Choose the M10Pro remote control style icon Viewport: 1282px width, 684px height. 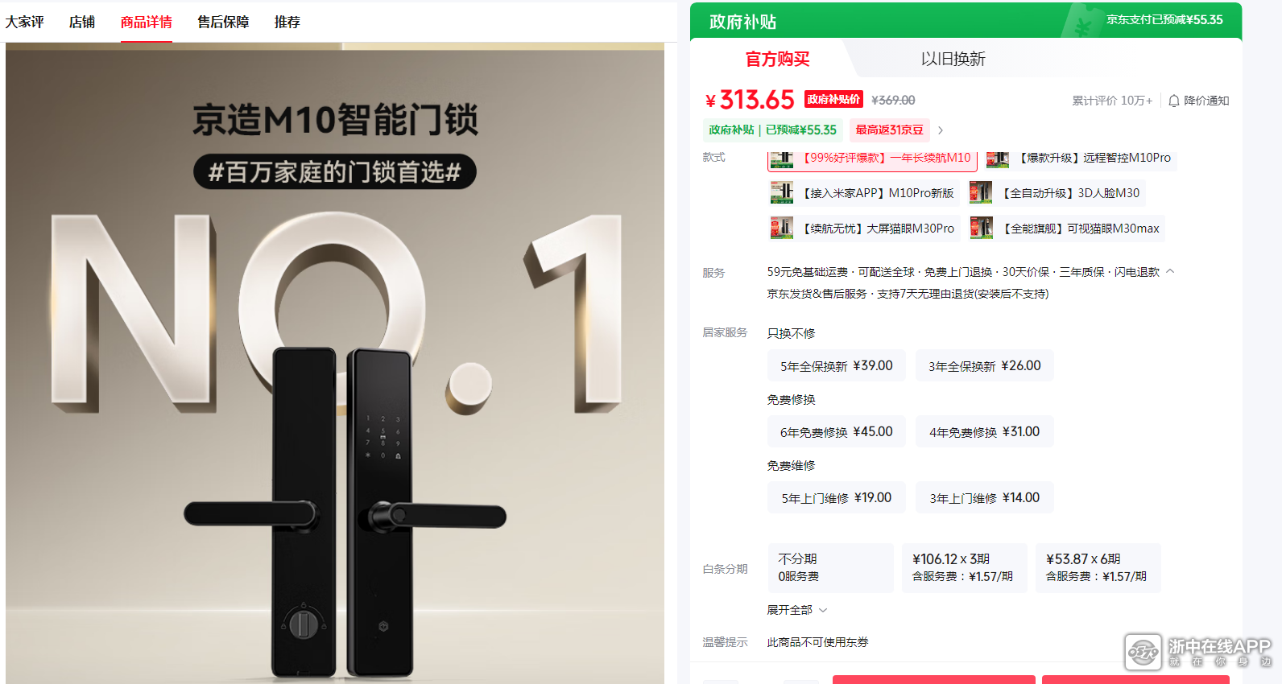[x=998, y=159]
